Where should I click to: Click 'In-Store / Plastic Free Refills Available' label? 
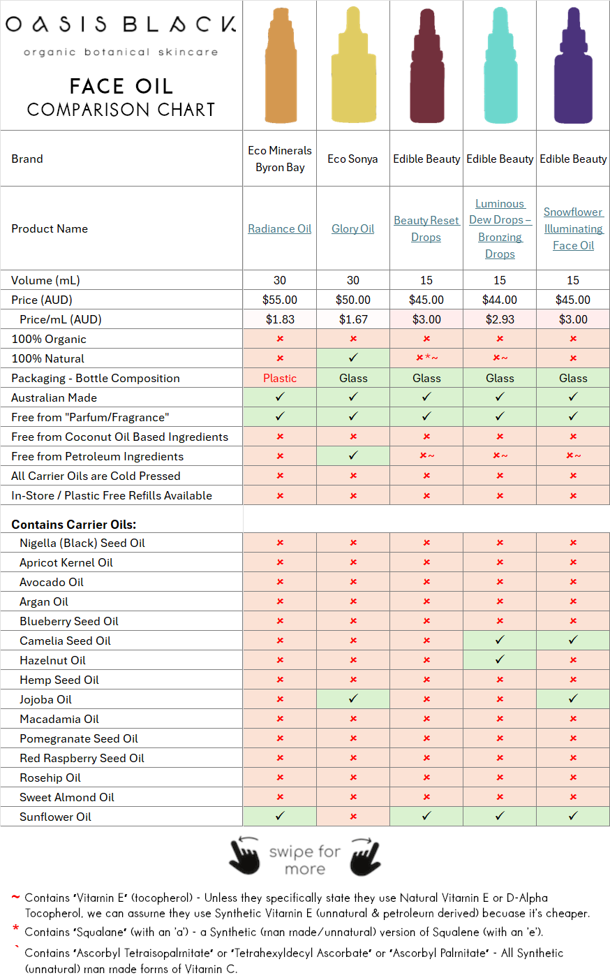(x=112, y=495)
